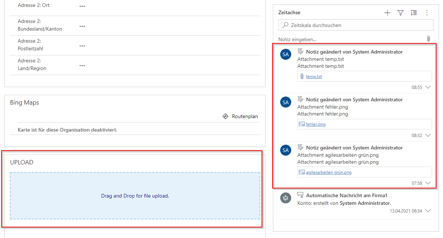Click the SA avatar on fehler.png note
Image resolution: width=443 pixels, height=238 pixels.
[286, 102]
